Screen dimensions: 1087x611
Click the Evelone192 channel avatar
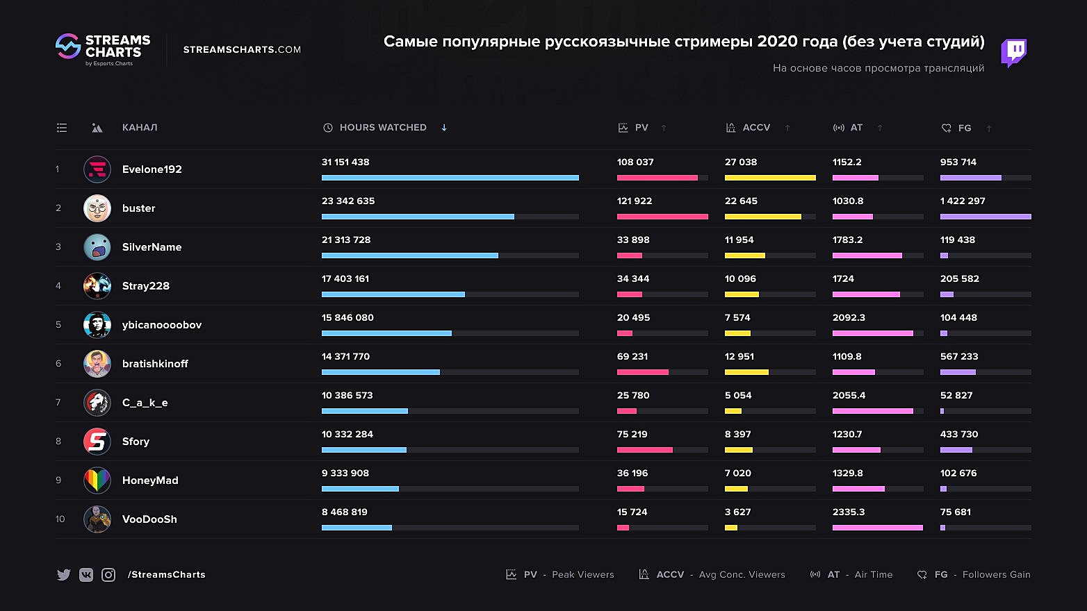(97, 169)
